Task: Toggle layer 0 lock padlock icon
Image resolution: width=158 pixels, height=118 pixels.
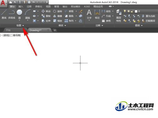Action: [132, 11]
